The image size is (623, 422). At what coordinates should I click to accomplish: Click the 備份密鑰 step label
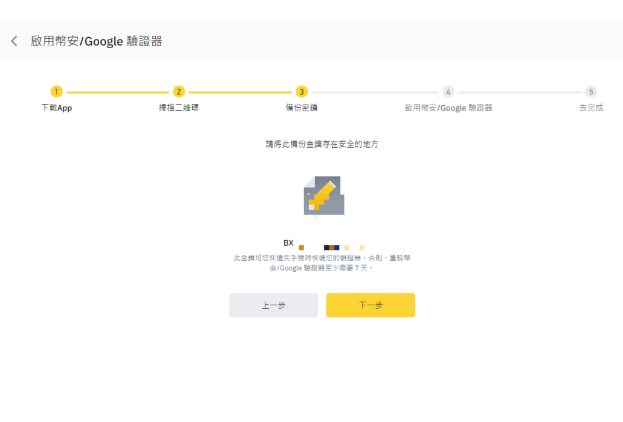tap(301, 108)
